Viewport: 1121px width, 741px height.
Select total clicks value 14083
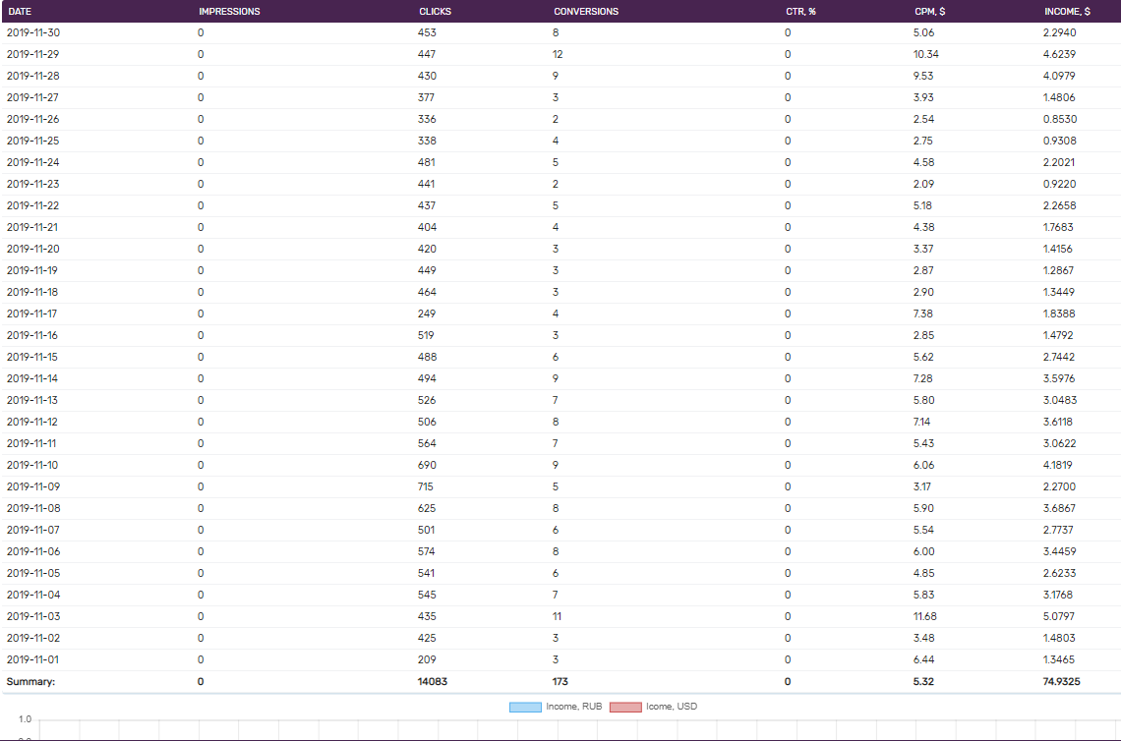433,681
